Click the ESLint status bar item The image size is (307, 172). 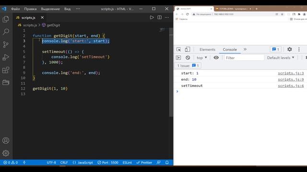click(127, 162)
